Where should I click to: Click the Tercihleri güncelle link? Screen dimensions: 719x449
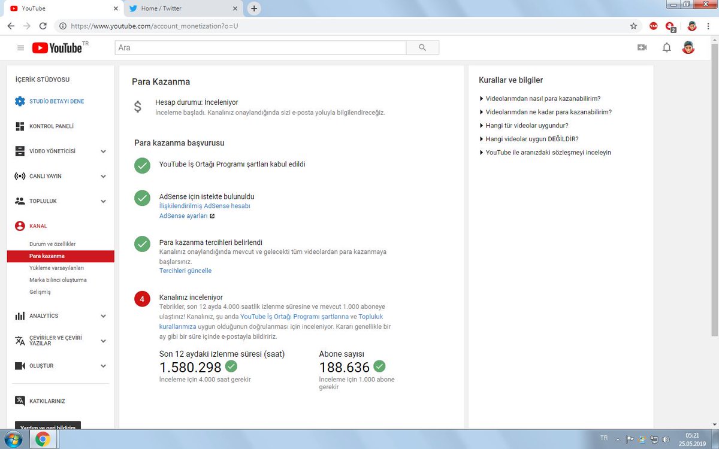click(x=185, y=271)
